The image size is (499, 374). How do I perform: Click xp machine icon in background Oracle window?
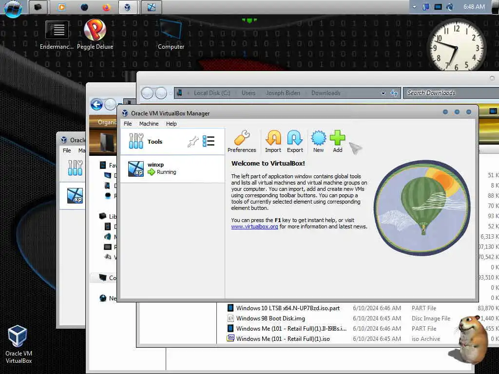(75, 196)
